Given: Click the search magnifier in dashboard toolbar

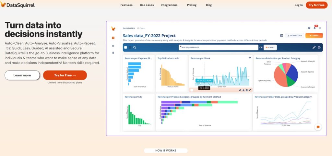Looking at the screenshot, I should 135,47.
